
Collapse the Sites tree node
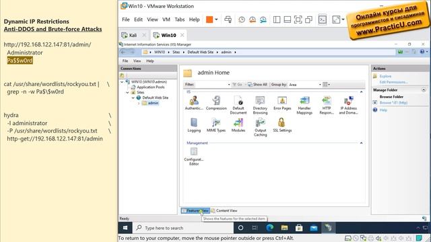click(x=127, y=93)
